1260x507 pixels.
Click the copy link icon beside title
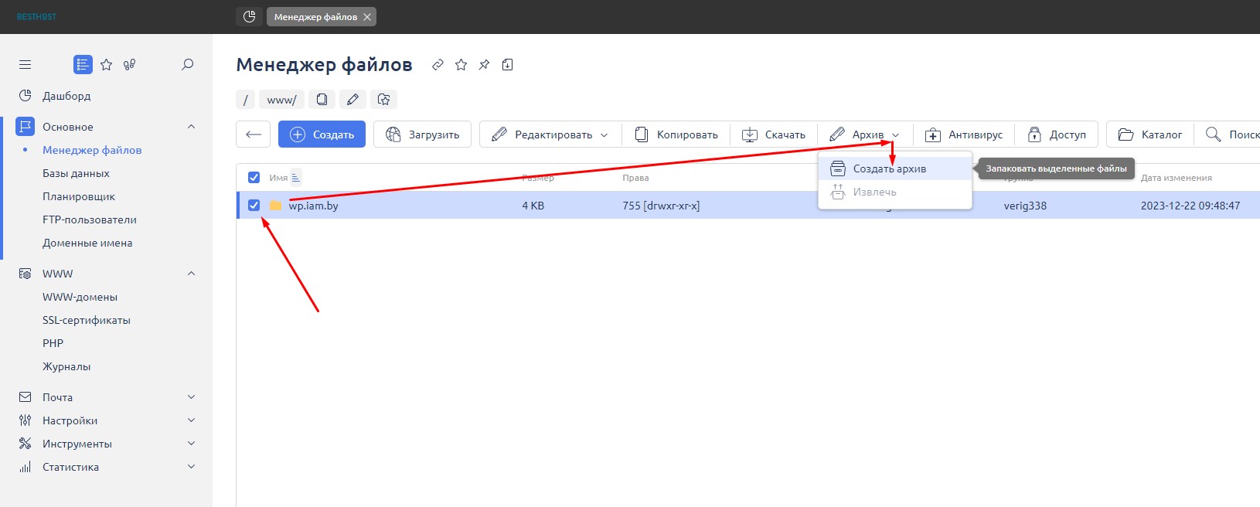click(x=438, y=65)
